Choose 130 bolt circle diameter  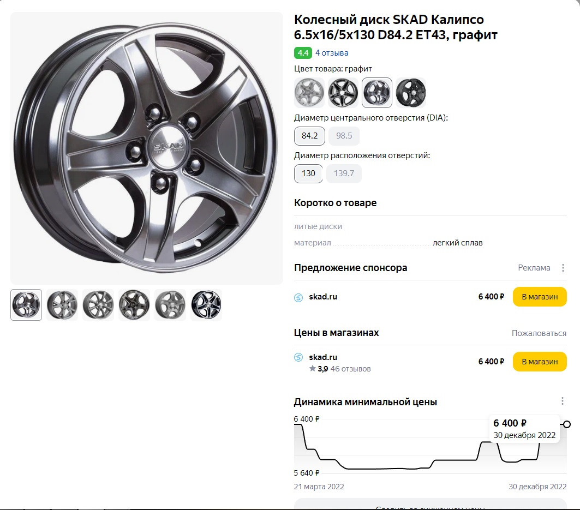coord(308,173)
